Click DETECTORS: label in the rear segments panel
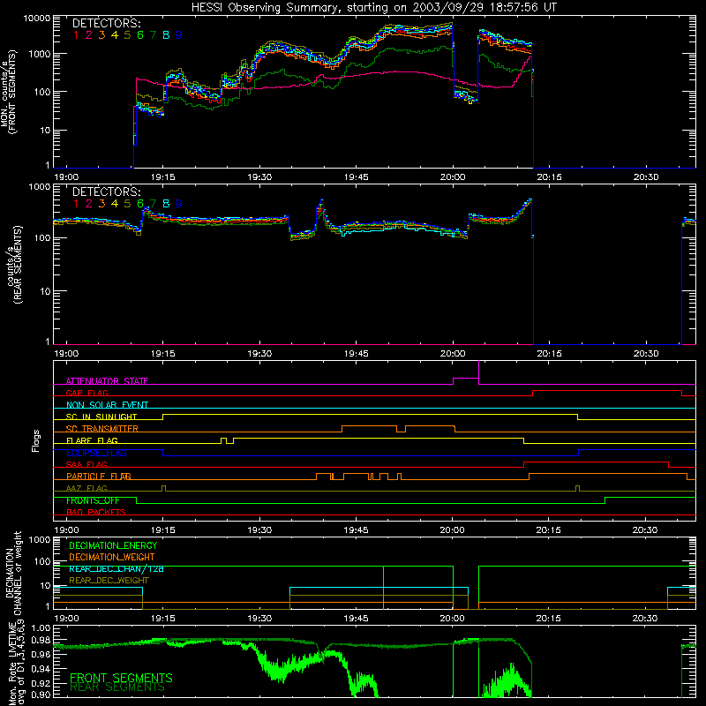Viewport: 706px width, 706px height. point(107,192)
